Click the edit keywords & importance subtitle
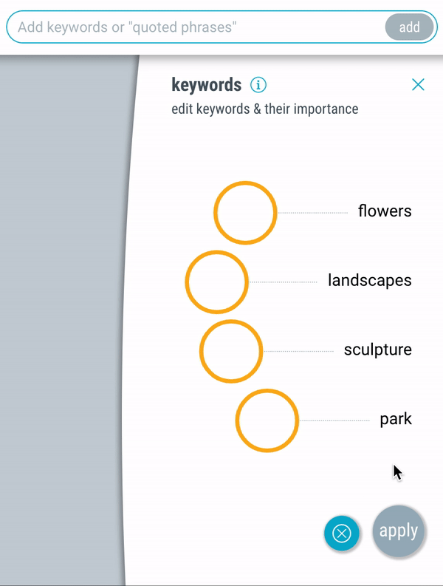 265,109
